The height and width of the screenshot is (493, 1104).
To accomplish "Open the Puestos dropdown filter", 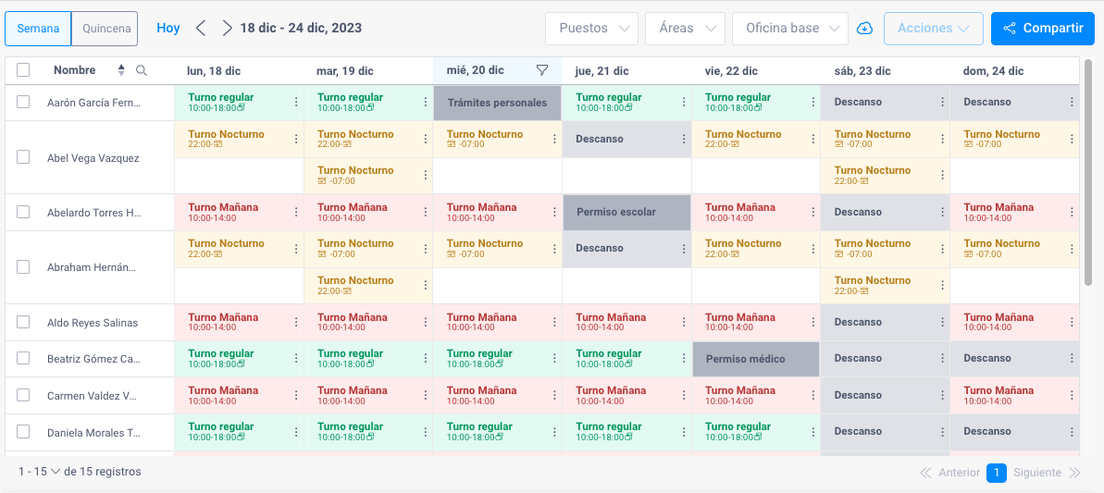I will pos(591,29).
